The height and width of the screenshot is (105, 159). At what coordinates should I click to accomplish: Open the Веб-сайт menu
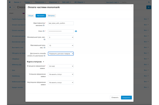67,2
